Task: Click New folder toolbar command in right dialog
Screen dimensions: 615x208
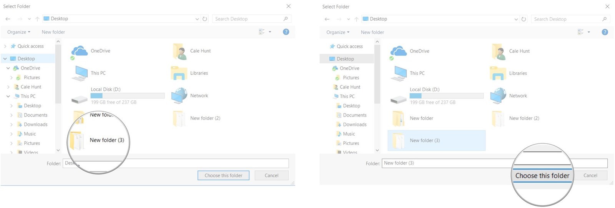Action: pos(372,32)
